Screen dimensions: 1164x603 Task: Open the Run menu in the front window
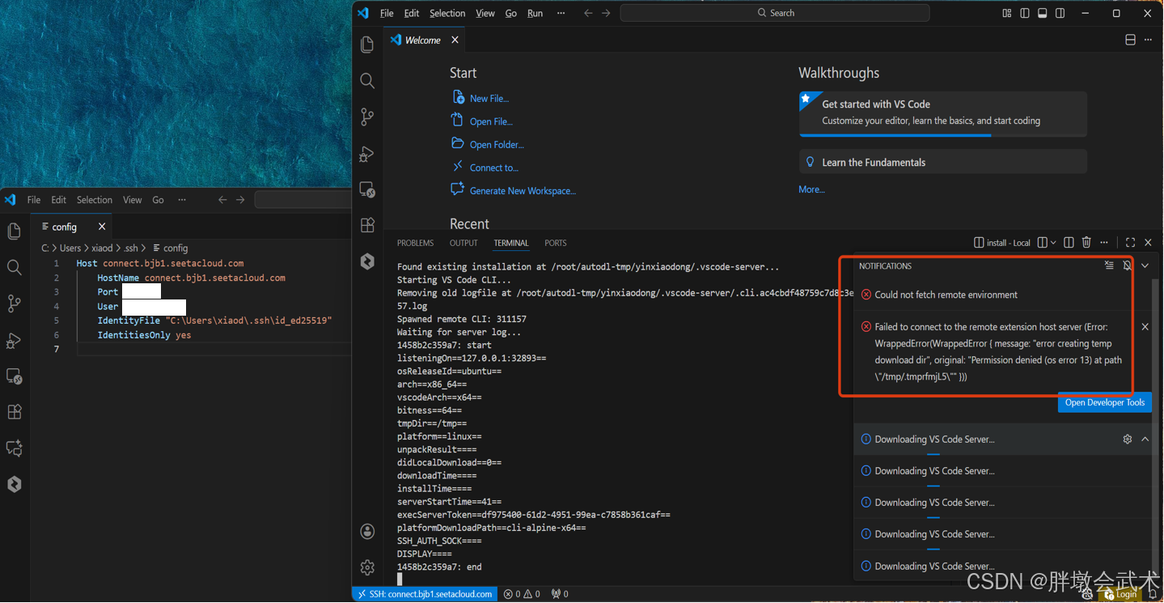pyautogui.click(x=535, y=13)
